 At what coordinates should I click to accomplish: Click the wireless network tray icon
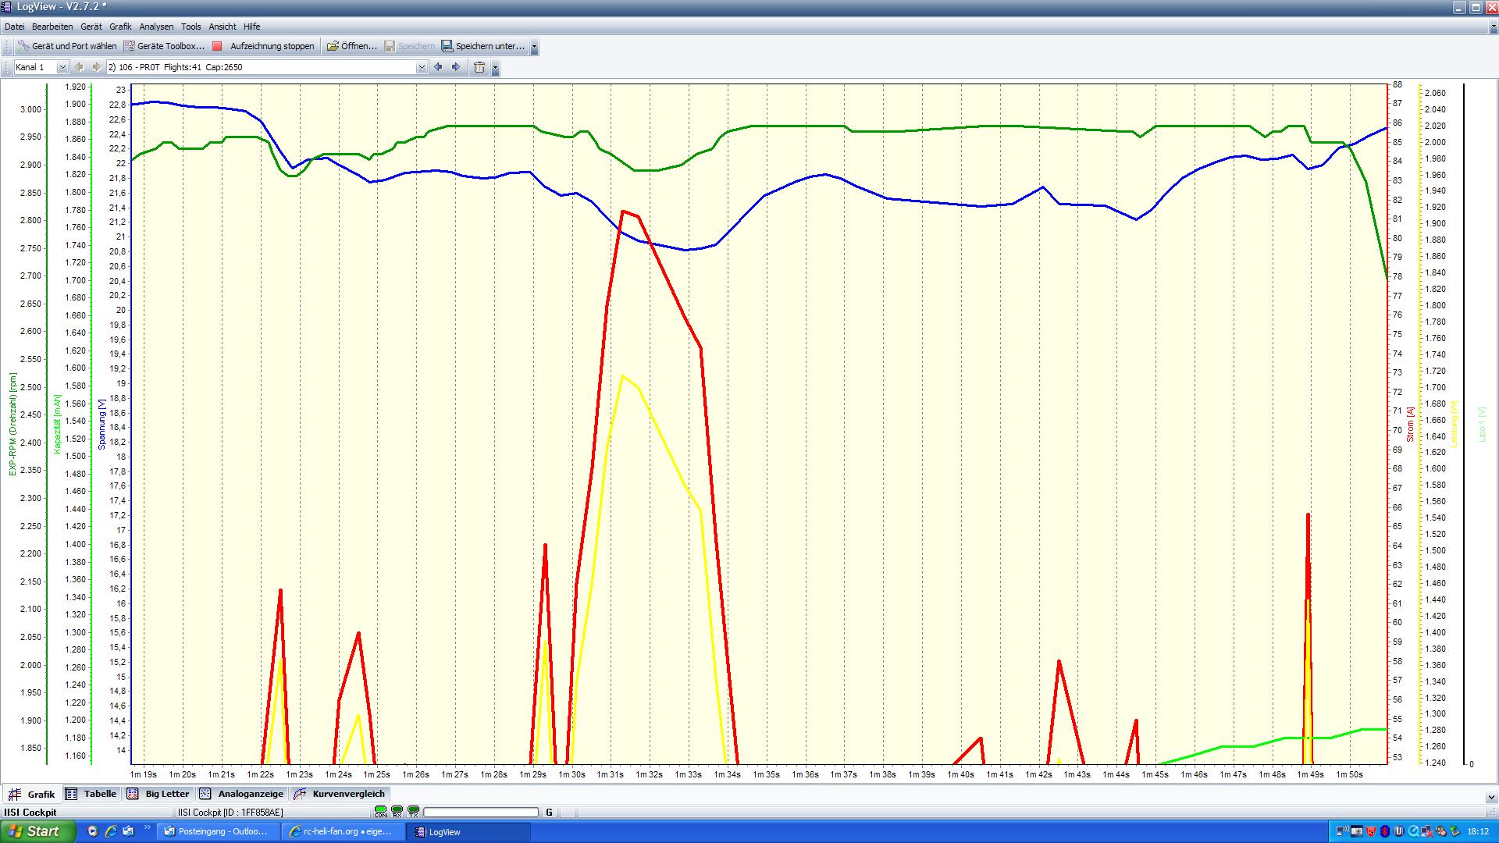[x=1341, y=831]
